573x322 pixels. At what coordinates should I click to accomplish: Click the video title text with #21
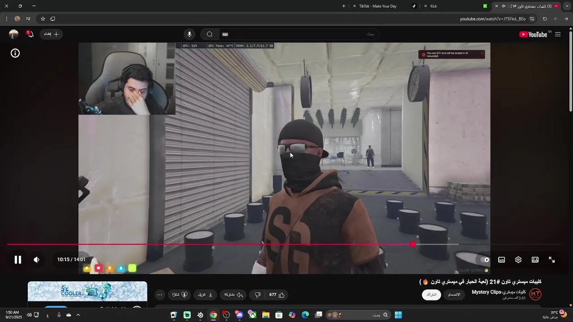[x=480, y=282]
